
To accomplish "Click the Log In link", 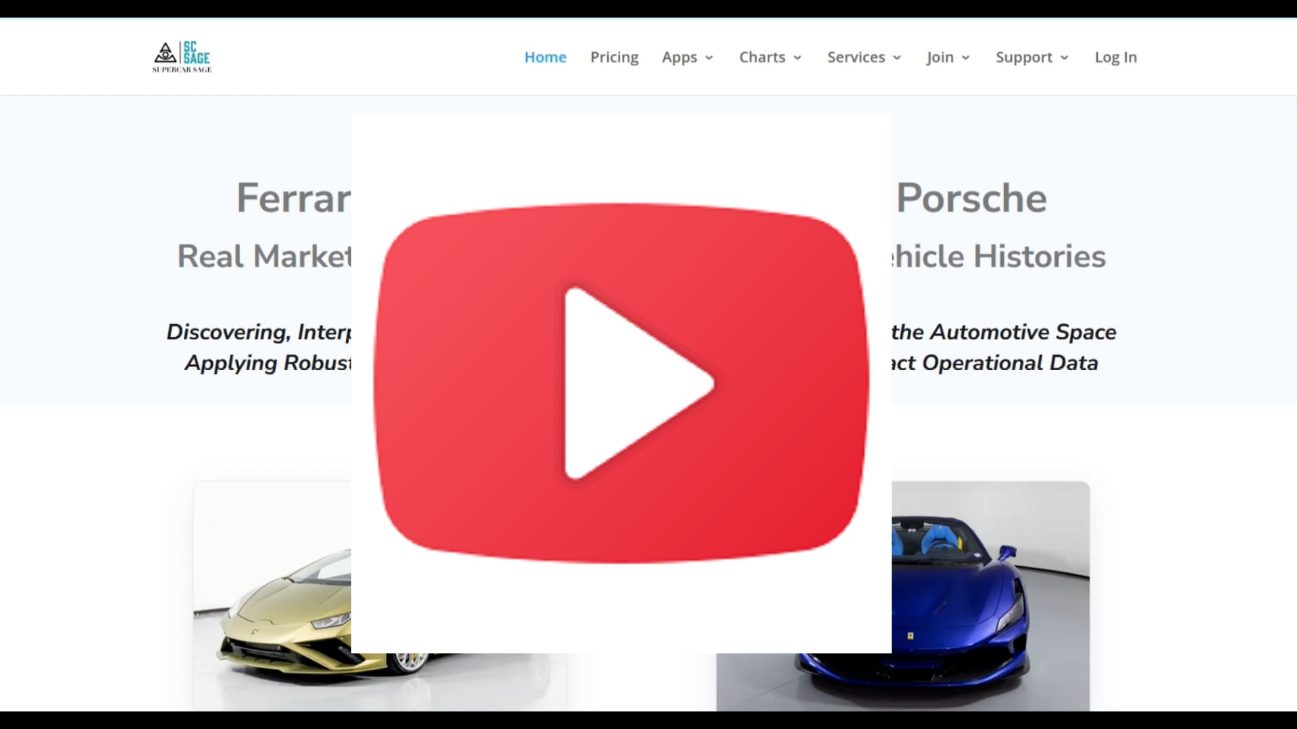I will (x=1116, y=57).
